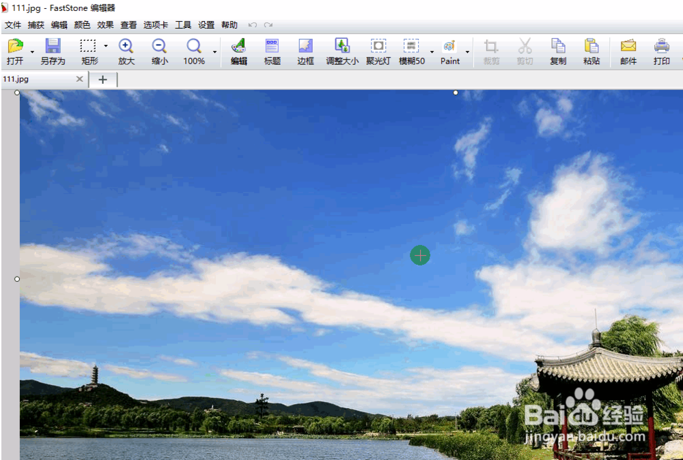Set zoom to 100% with magnifier icon
The image size is (683, 460).
tap(194, 51)
